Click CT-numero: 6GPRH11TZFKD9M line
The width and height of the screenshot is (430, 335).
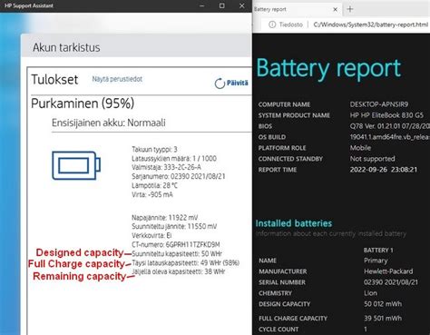pyautogui.click(x=176, y=244)
